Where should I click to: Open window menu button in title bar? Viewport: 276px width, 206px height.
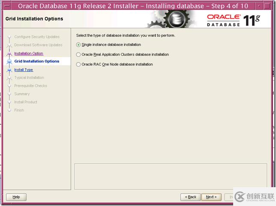pos(7,6)
